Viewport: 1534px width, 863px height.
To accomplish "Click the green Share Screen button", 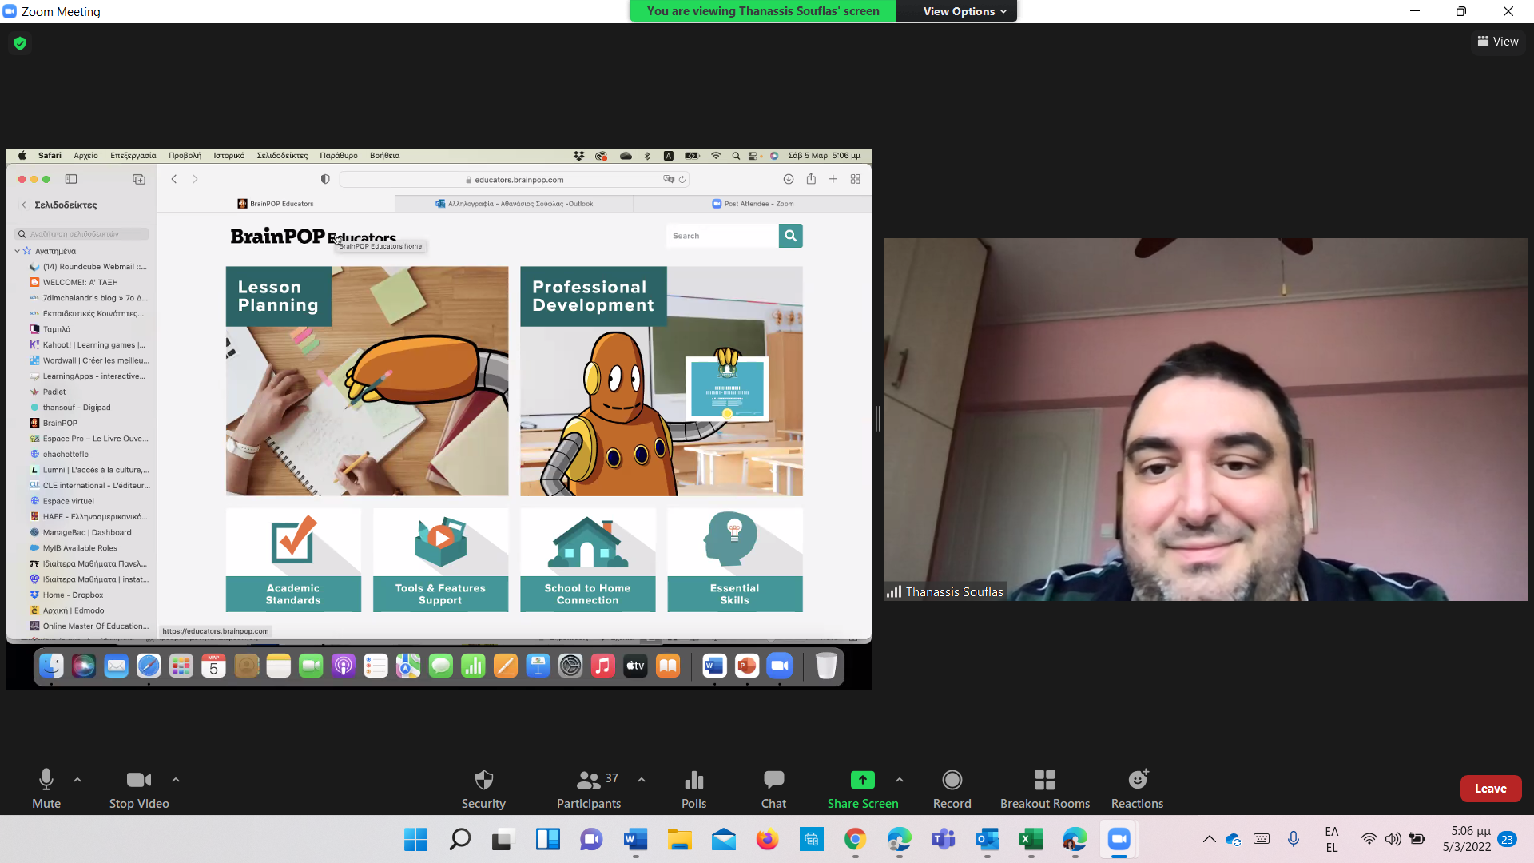I will [863, 788].
